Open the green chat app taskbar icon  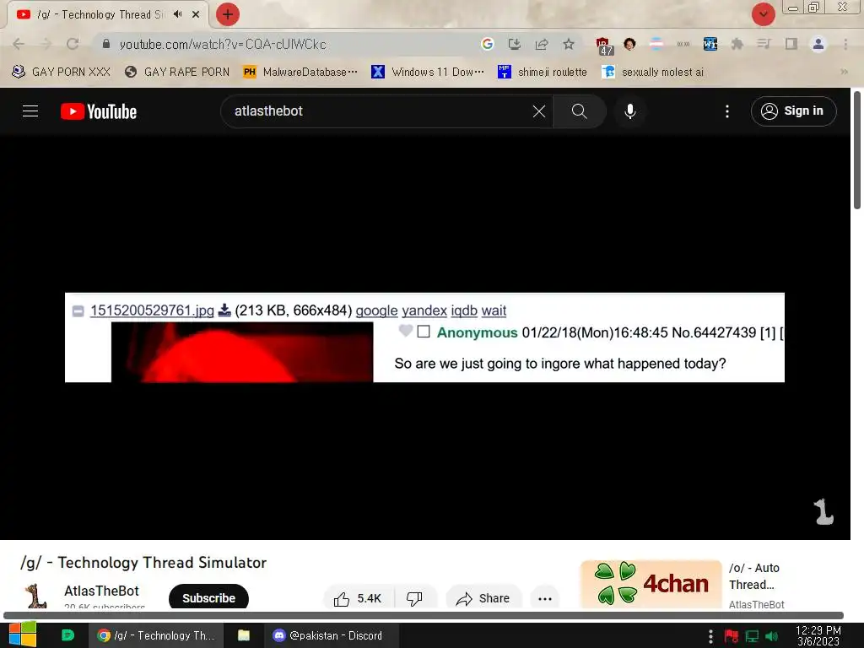click(x=67, y=635)
